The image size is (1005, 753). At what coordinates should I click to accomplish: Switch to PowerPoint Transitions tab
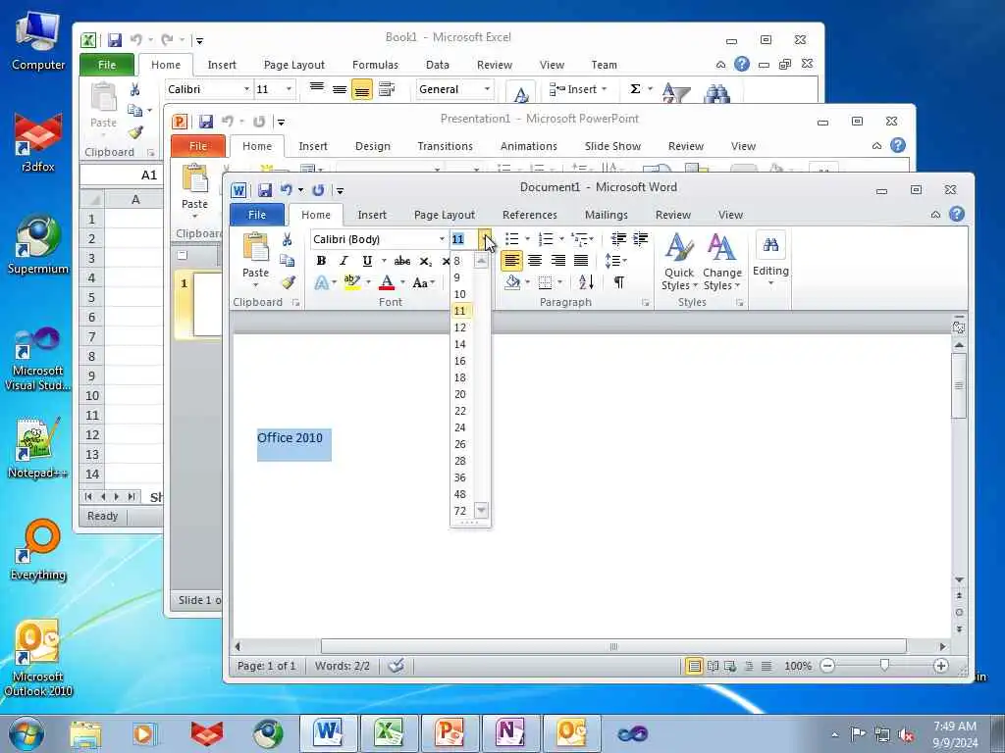(x=445, y=146)
